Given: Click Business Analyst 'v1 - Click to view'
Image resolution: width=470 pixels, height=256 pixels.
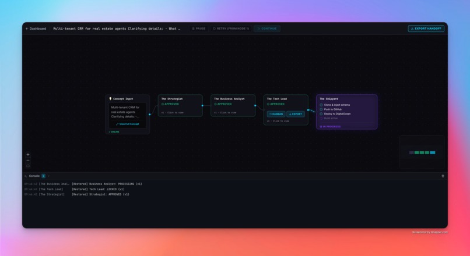Looking at the screenshot, I should pyautogui.click(x=225, y=113).
